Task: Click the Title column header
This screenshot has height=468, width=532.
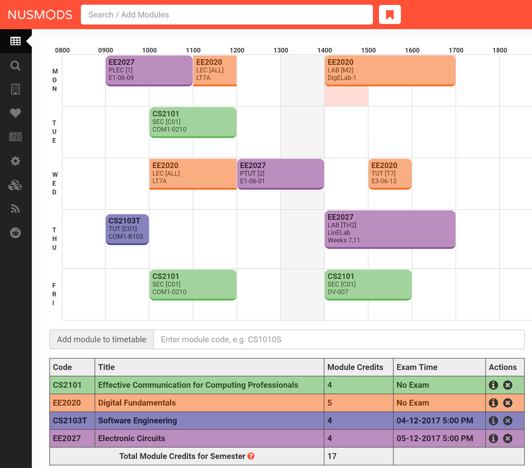Action: point(106,367)
